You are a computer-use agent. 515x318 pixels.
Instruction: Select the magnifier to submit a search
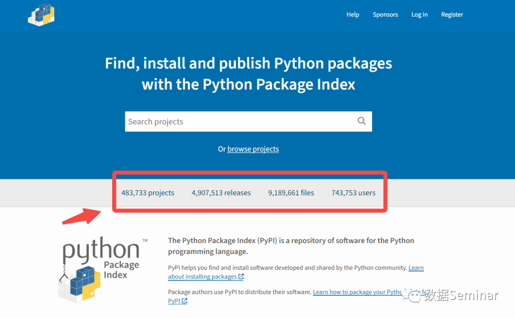click(361, 121)
